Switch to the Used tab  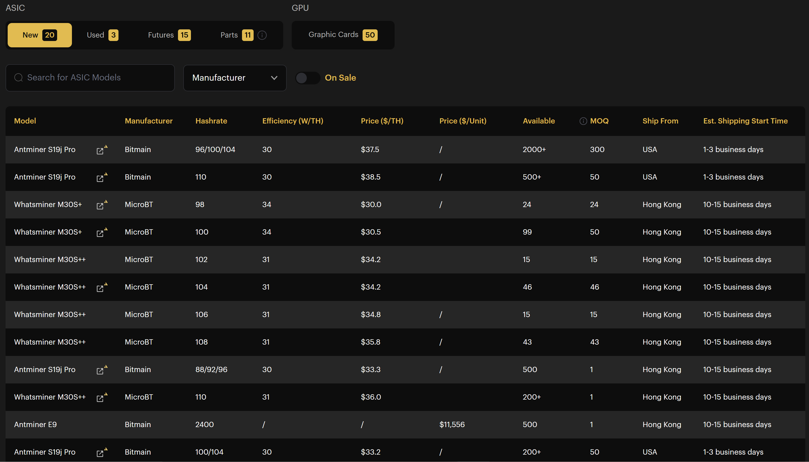click(x=102, y=35)
